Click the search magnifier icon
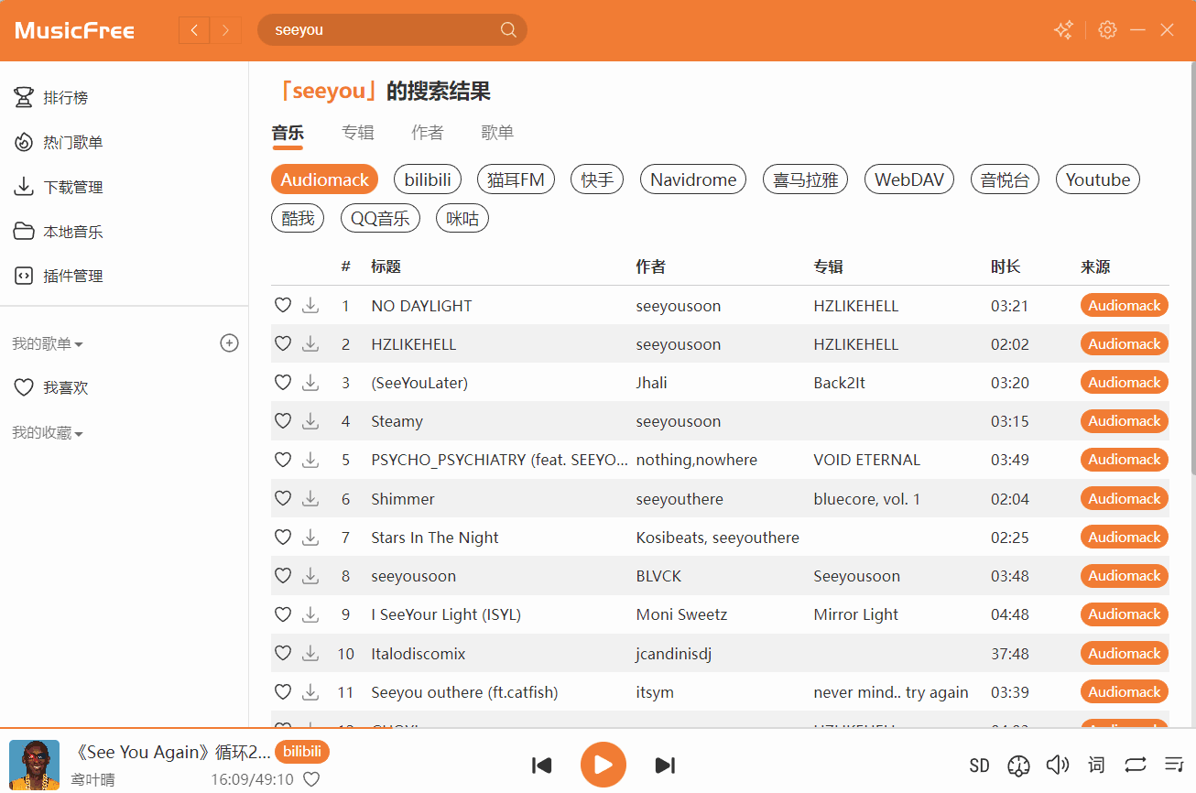 (x=508, y=30)
